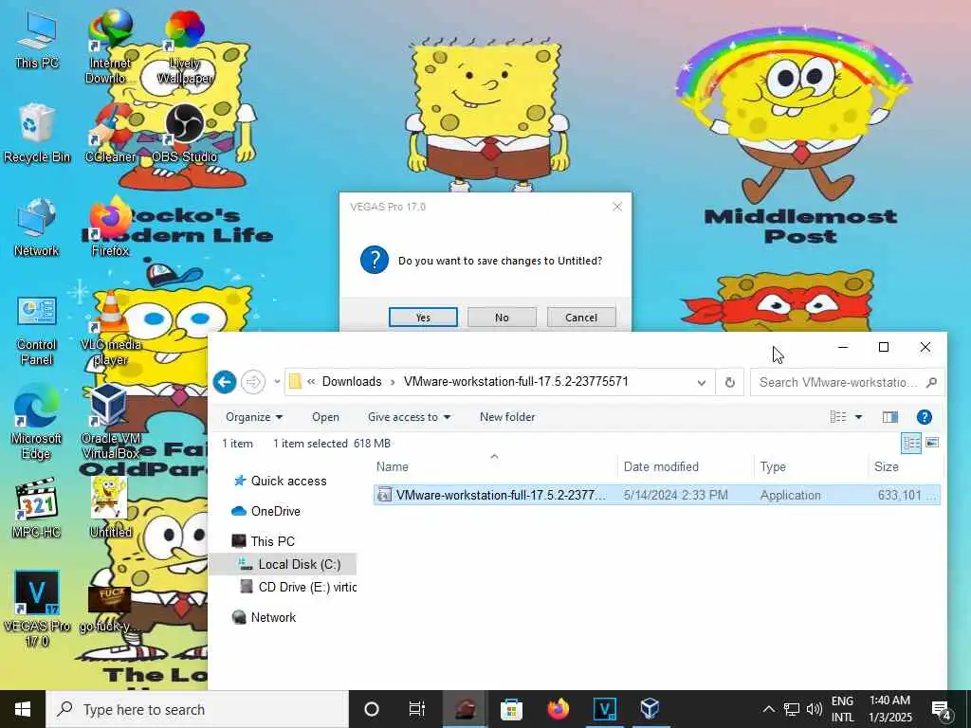
Task: Open notification center icon
Action: [942, 709]
